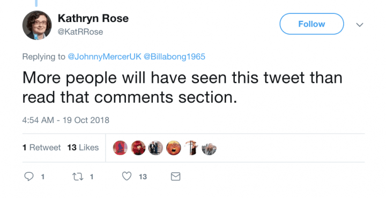Viewport: 386px width, 198px height.
Task: Open the first liker's red avatar
Action: coord(120,148)
